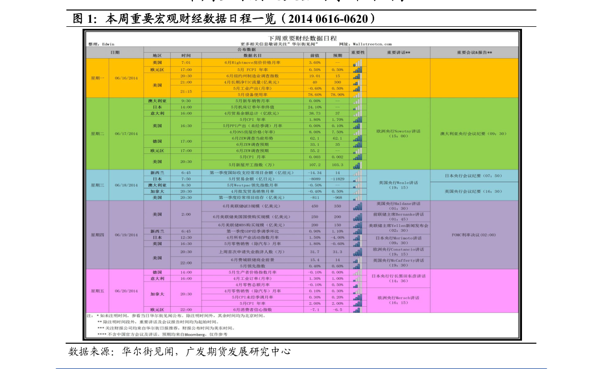603x369 pixels.
Task: Click importance icon beside 5月设备使用率 row
Action: pos(357,94)
